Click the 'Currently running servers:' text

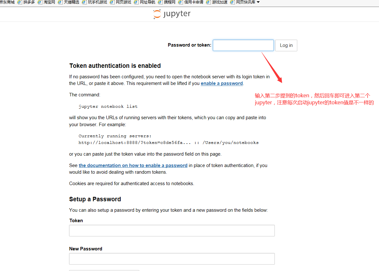115,136
